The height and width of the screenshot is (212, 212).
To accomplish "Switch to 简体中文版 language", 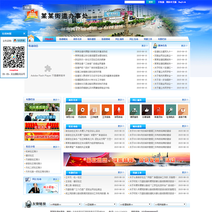I will point(171,2).
